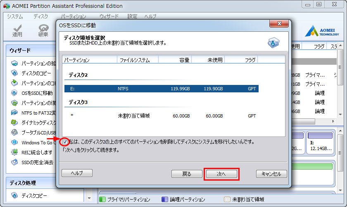Click the 未割り当て領域 legend swatch

coord(227,200)
